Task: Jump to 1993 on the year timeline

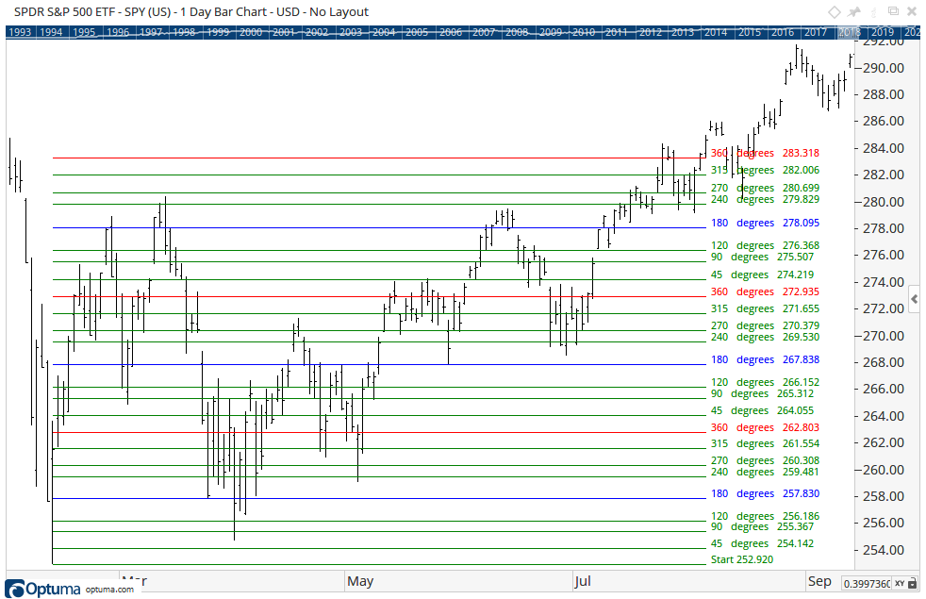Action: click(x=20, y=32)
